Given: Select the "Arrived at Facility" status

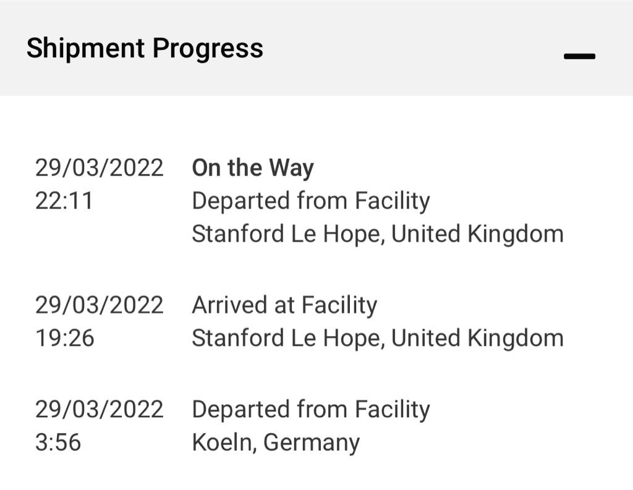Looking at the screenshot, I should (x=284, y=305).
